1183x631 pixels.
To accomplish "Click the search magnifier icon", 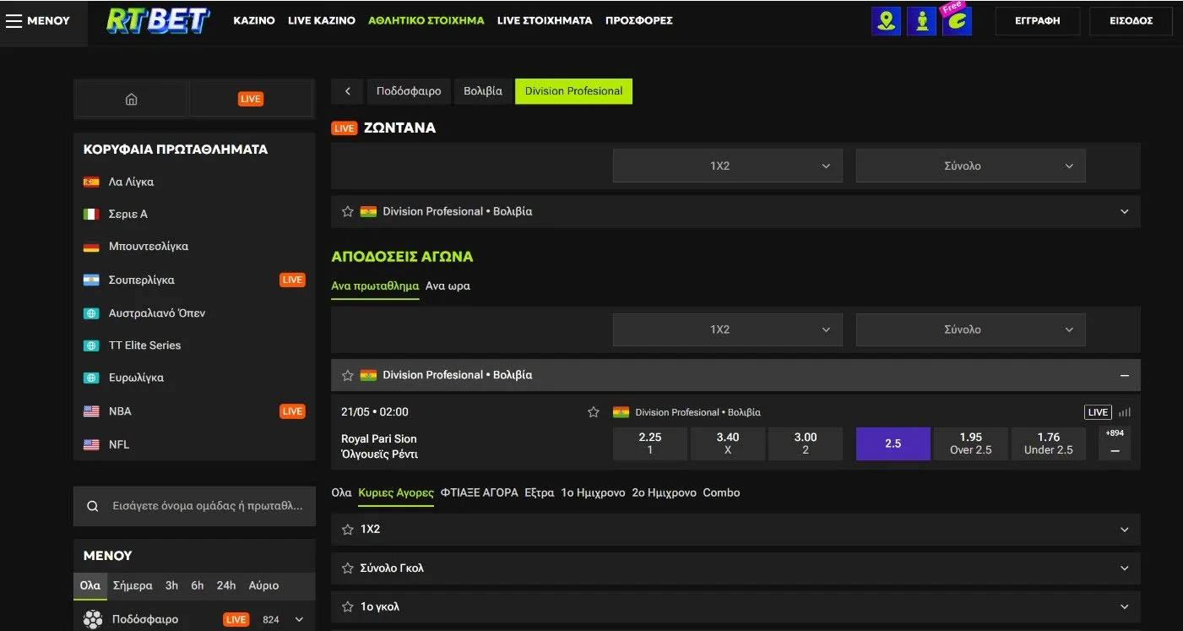I will pos(93,506).
